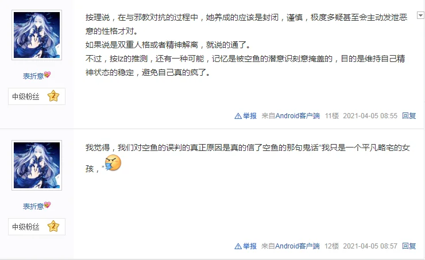Open Android客户端 link in 11楼 post
Image resolution: width=425 pixels, height=260 pixels.
coord(297,116)
